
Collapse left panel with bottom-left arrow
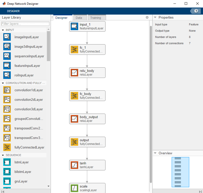click(3, 191)
